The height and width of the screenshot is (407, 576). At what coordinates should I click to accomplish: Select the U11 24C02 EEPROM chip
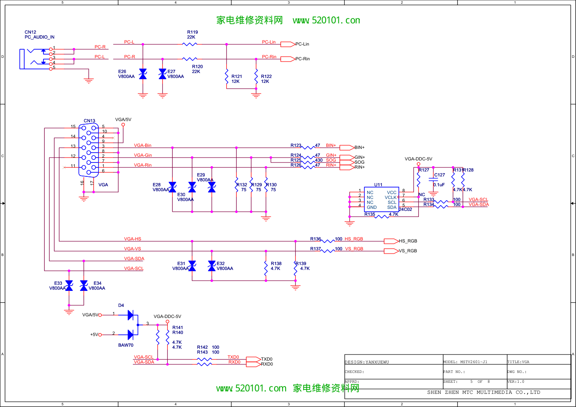381,200
